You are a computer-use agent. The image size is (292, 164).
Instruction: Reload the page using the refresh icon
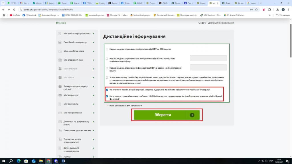[x=15, y=9]
